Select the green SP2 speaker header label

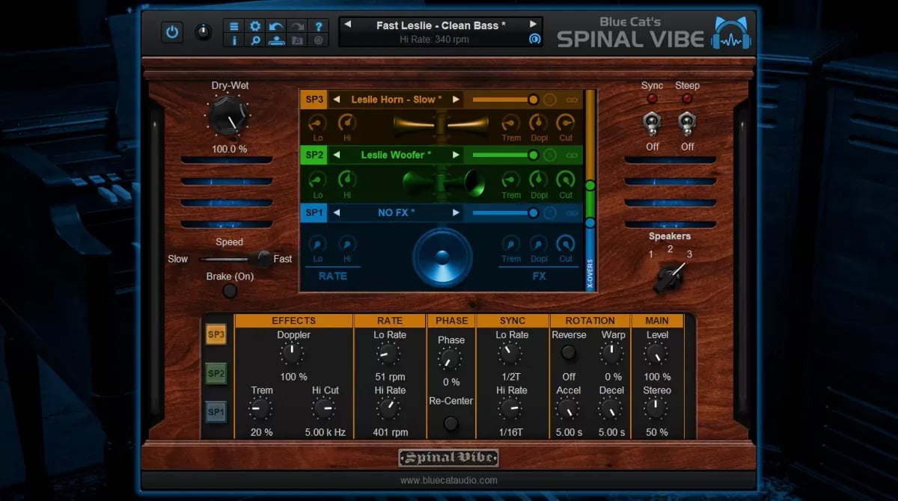click(x=314, y=155)
